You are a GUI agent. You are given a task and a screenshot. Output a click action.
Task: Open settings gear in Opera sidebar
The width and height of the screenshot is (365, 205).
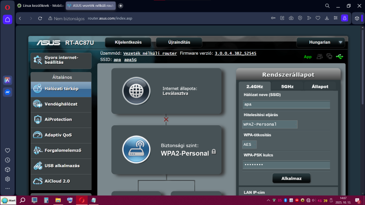click(7, 179)
